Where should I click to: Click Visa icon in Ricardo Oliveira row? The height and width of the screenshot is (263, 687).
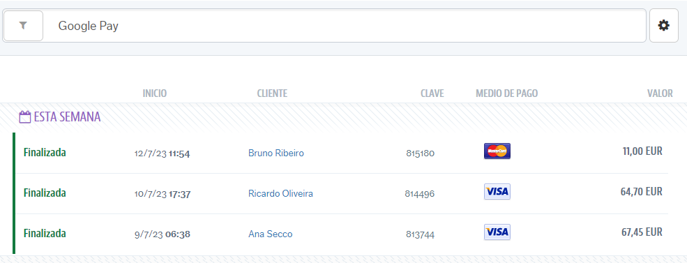point(497,192)
